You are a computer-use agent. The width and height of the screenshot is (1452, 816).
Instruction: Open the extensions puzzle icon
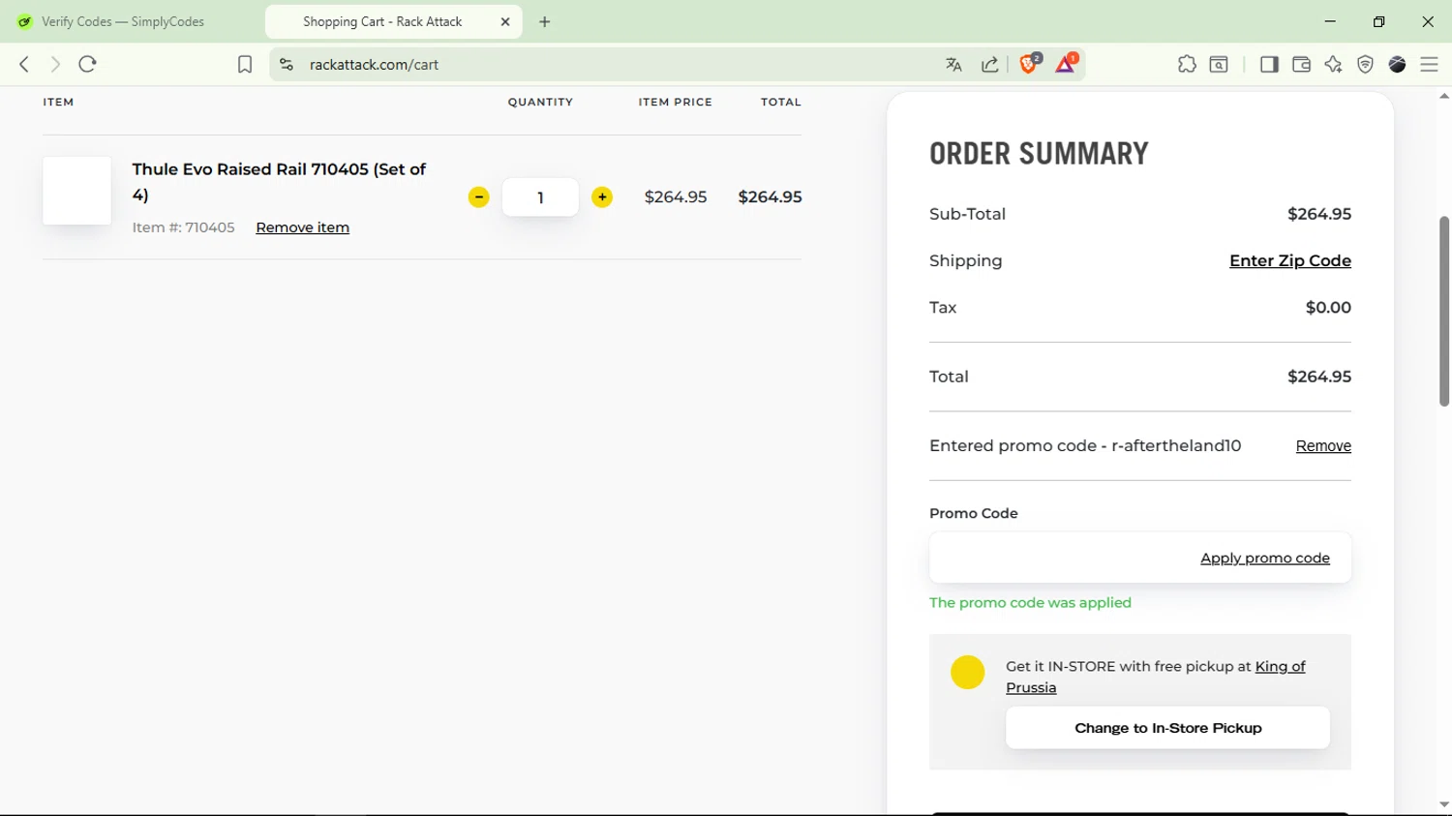click(x=1187, y=64)
